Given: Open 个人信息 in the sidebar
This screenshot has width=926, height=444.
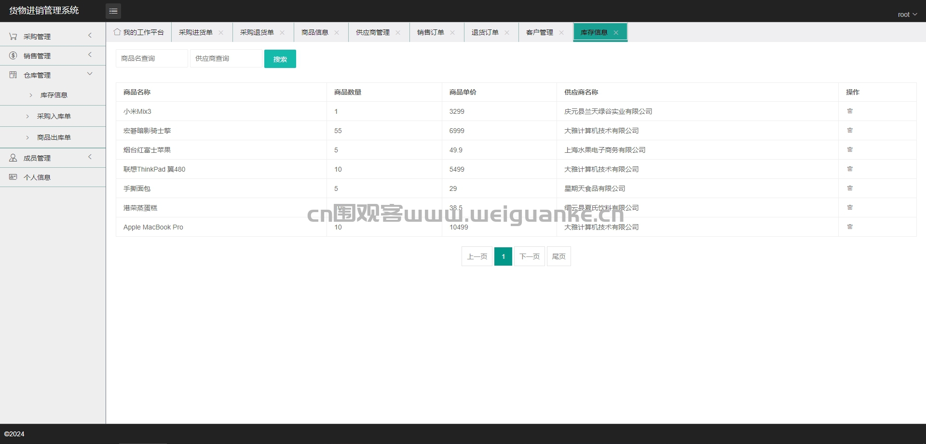Looking at the screenshot, I should (x=53, y=177).
